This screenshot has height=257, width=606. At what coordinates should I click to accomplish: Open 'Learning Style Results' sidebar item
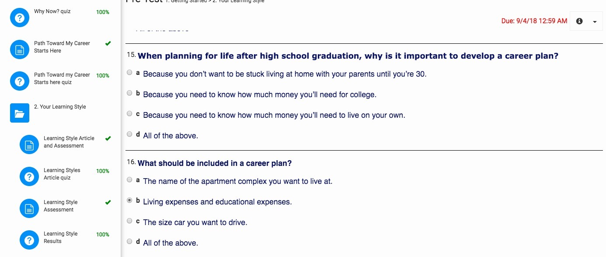point(60,237)
